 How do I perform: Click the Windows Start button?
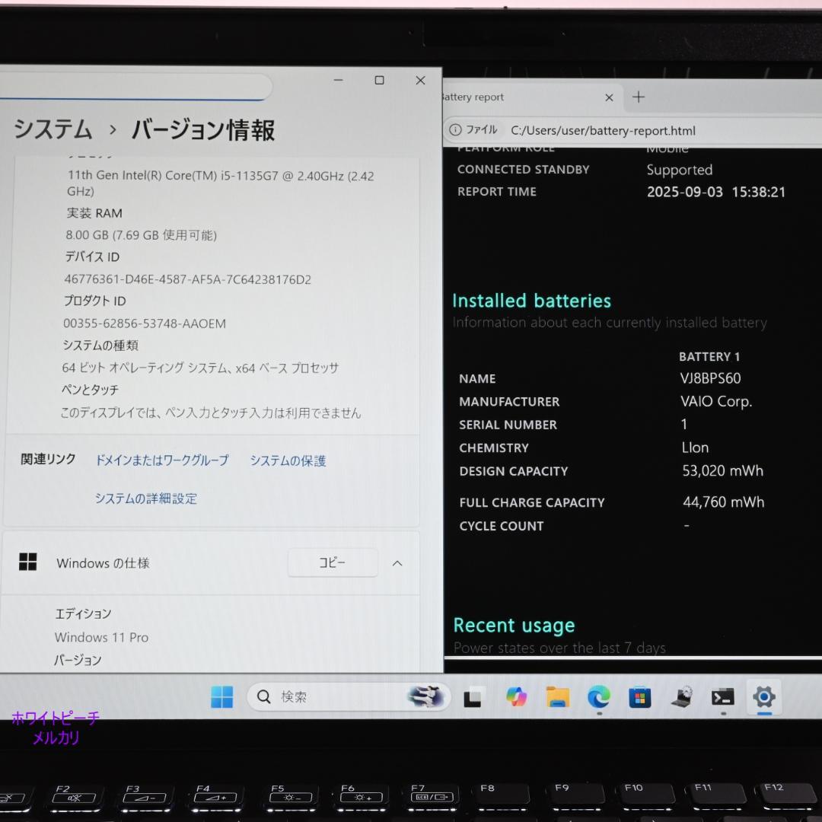[221, 697]
